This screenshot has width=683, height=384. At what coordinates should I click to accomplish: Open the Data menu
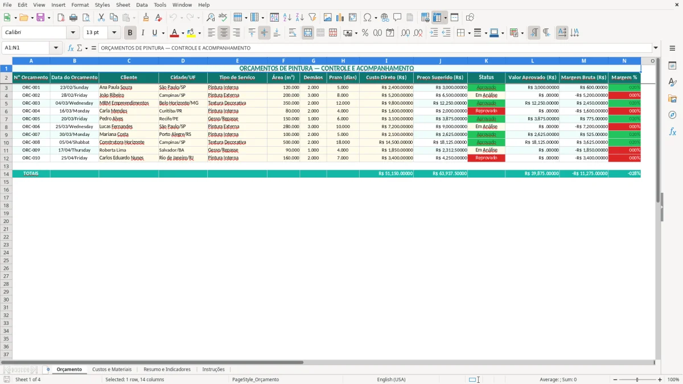(142, 5)
